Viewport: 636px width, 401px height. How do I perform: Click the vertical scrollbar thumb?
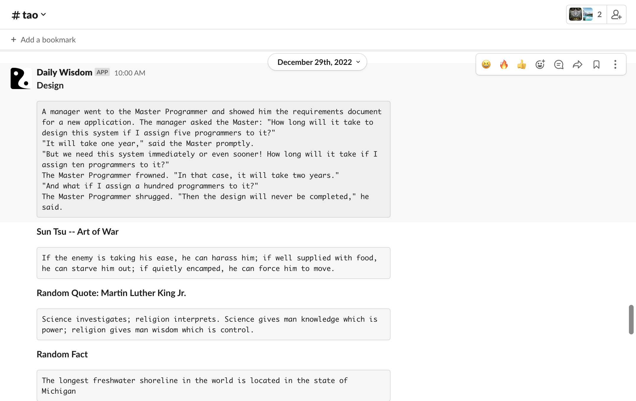pos(631,320)
